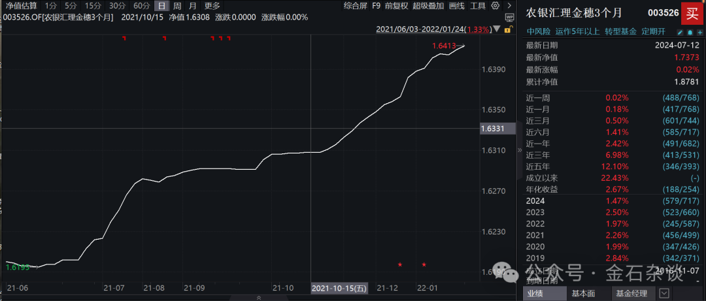
Task: Click the 1.6413 high value label
Action: pos(443,46)
